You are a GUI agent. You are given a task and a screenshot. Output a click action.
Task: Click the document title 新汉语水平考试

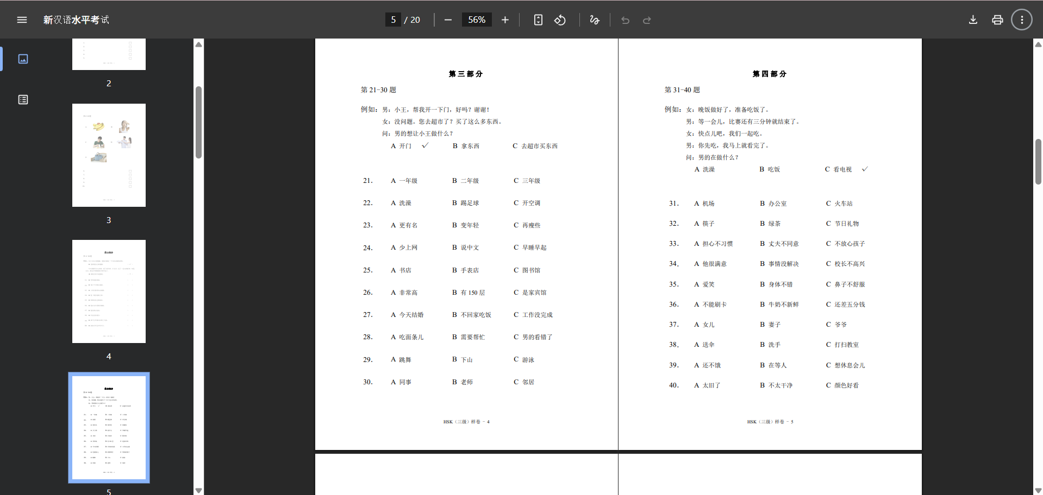point(76,20)
